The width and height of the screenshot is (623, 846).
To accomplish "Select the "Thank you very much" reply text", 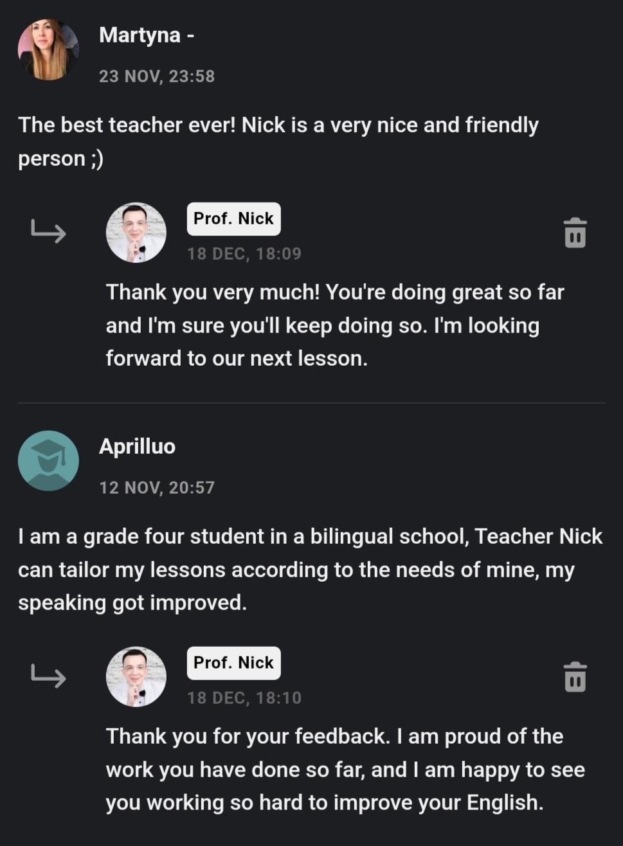I will [x=334, y=325].
